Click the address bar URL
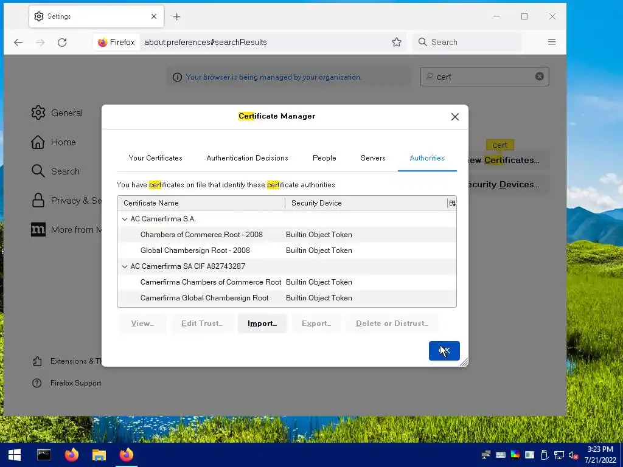 point(206,42)
